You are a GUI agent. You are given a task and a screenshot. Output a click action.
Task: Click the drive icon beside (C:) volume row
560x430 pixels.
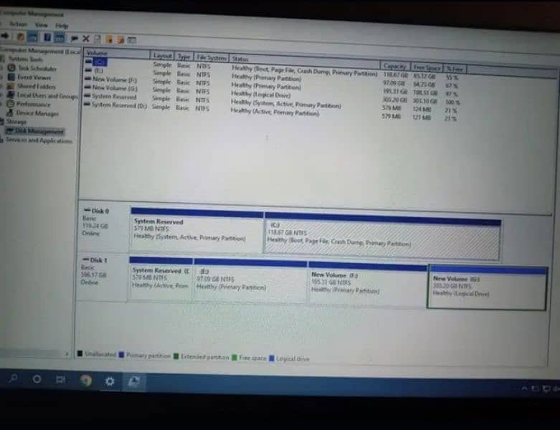pyautogui.click(x=88, y=62)
